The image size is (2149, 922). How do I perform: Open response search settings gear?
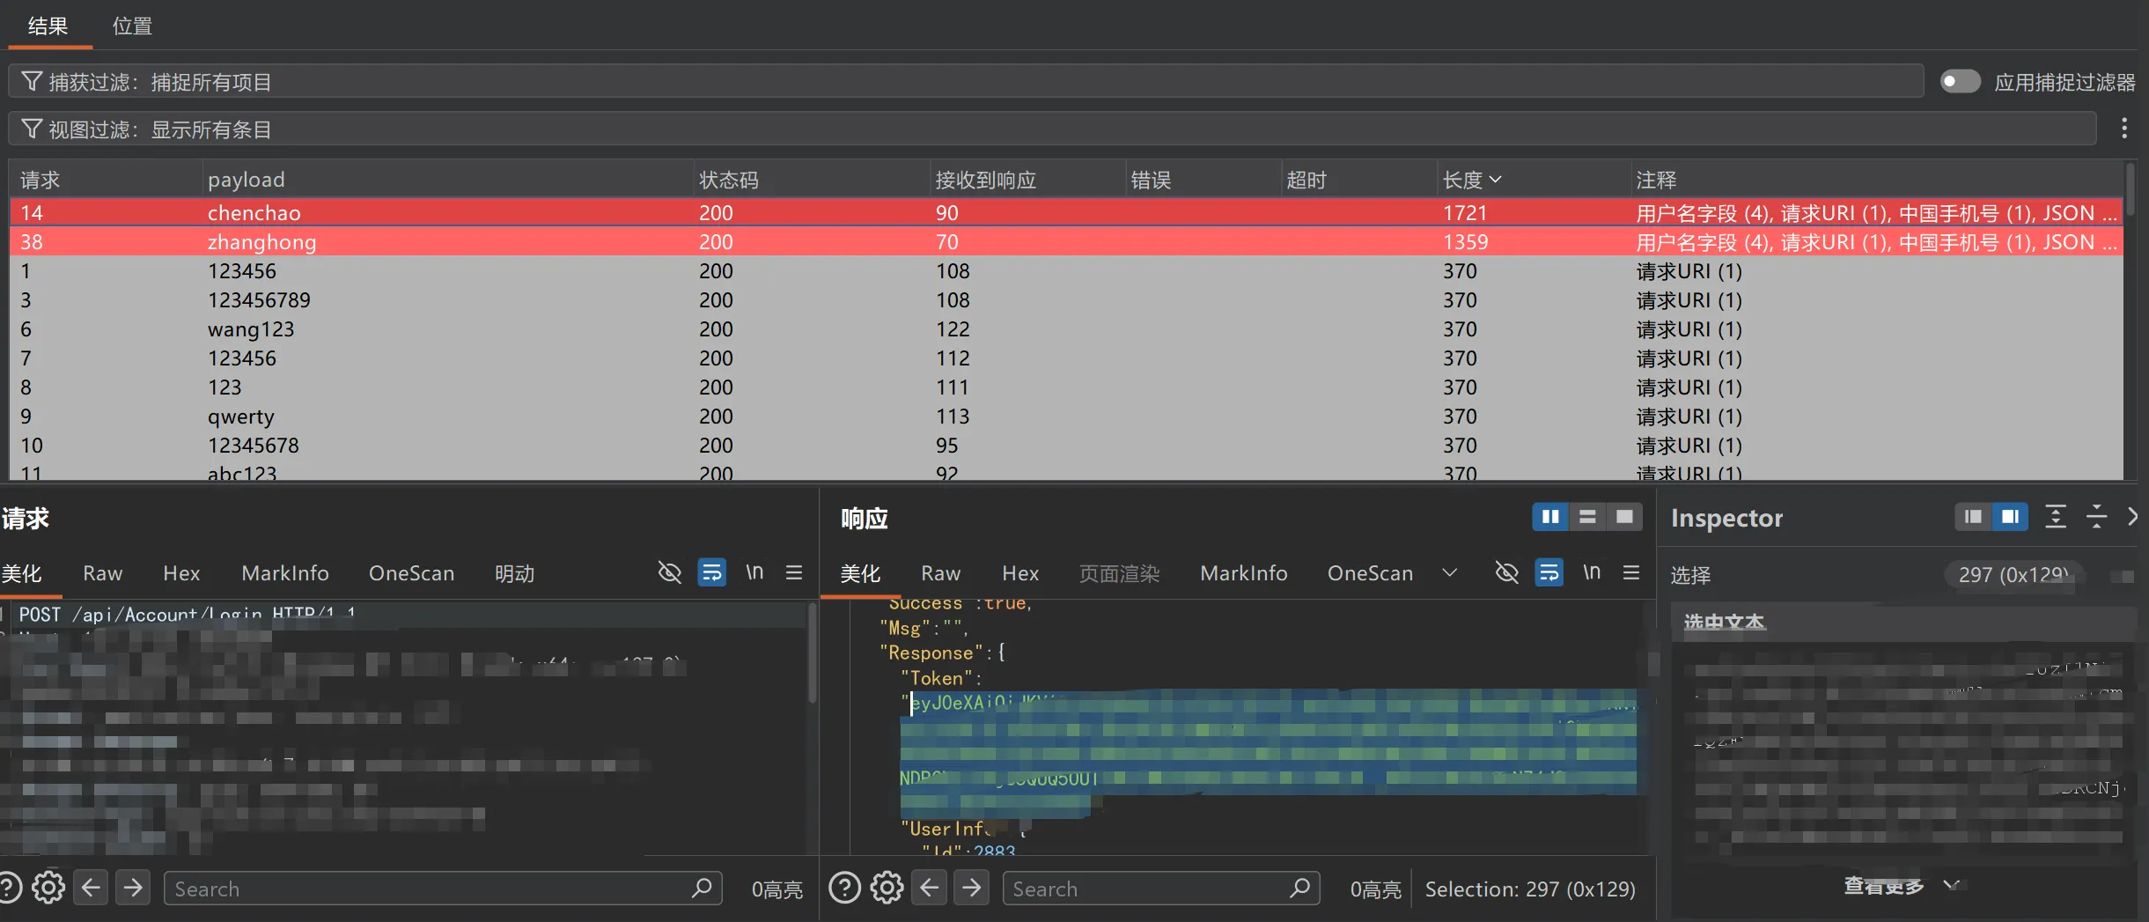[887, 888]
